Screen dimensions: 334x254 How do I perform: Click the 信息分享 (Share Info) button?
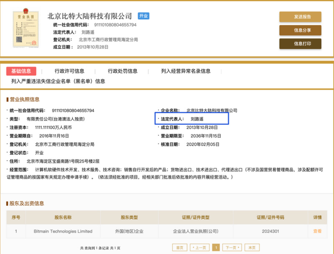[x=300, y=30]
